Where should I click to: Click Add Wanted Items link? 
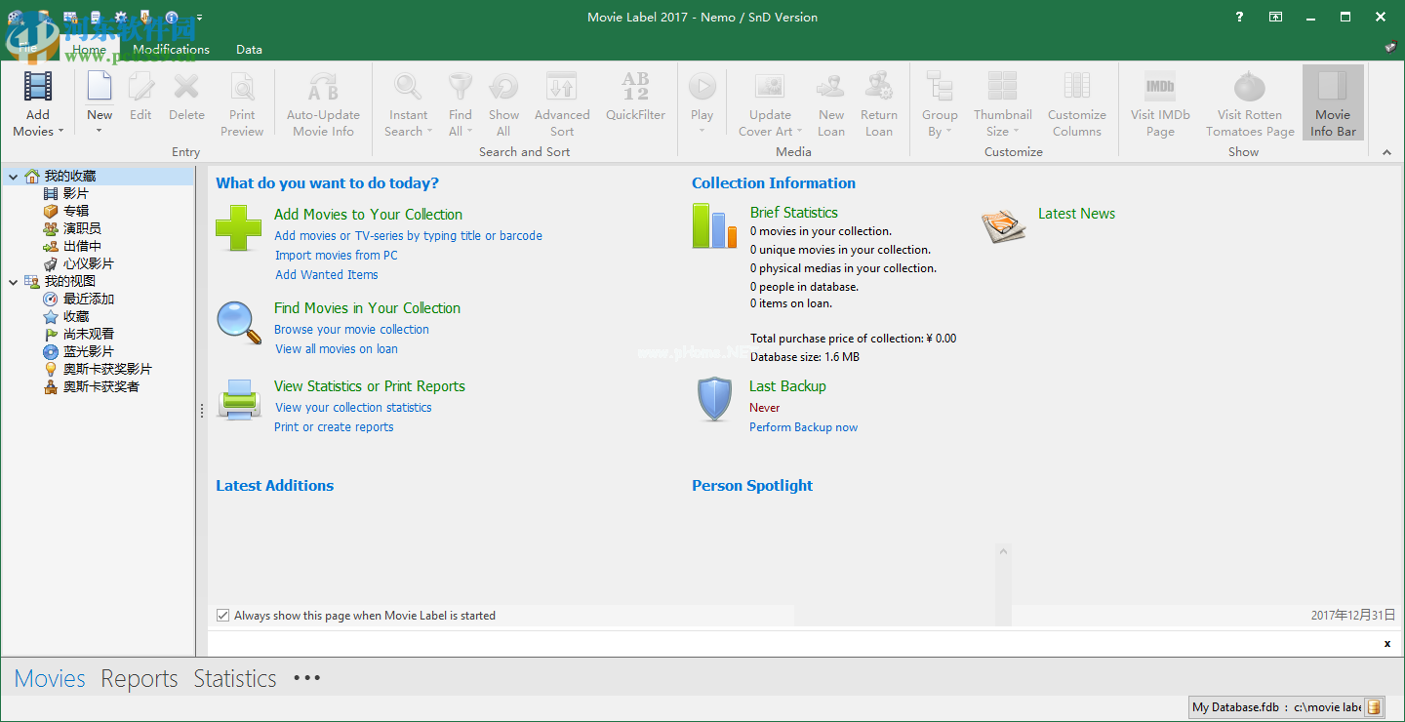pyautogui.click(x=326, y=275)
